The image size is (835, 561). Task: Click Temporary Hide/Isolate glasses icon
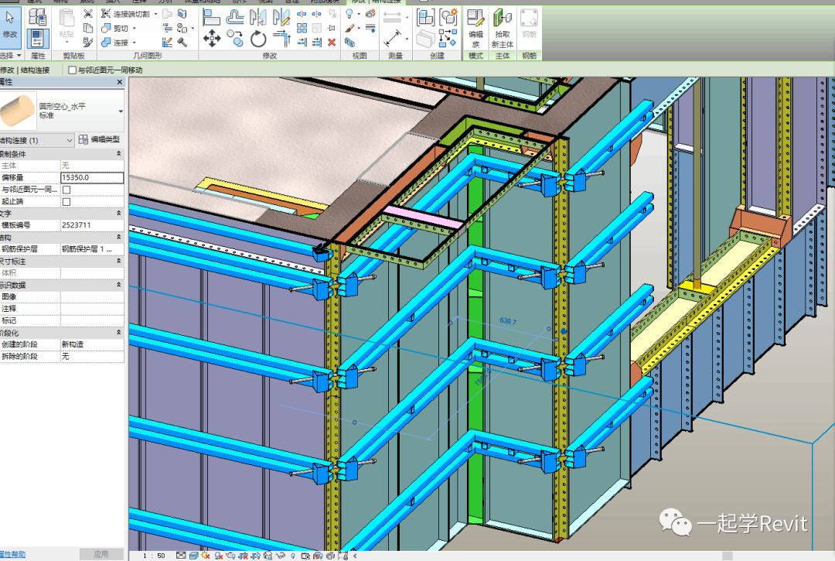281,556
